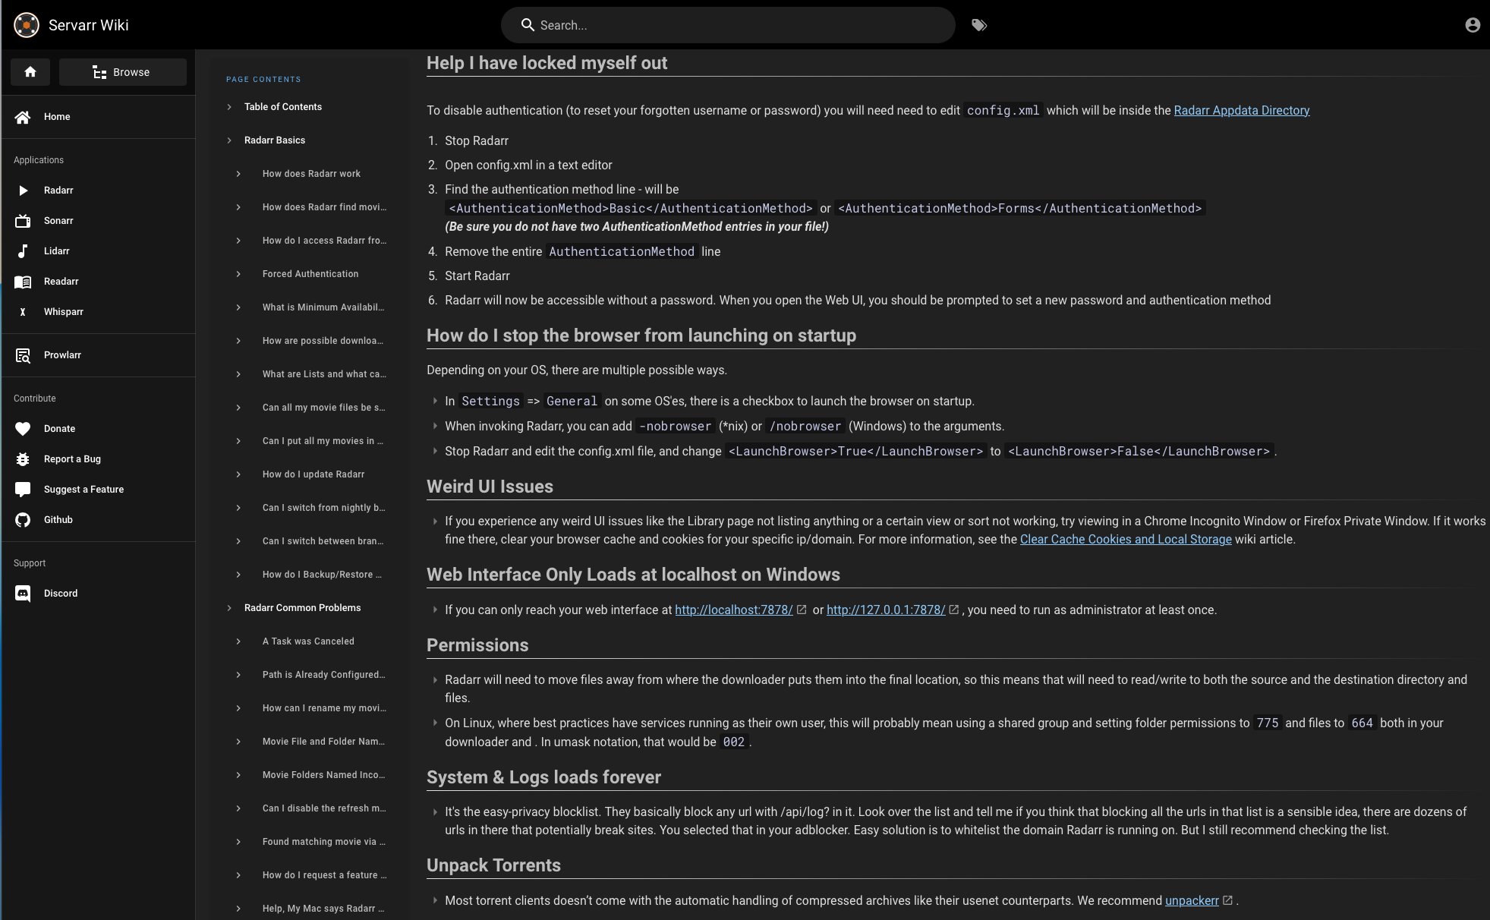
Task: Expand the Radarr Common Problems chevron
Action: (x=229, y=608)
